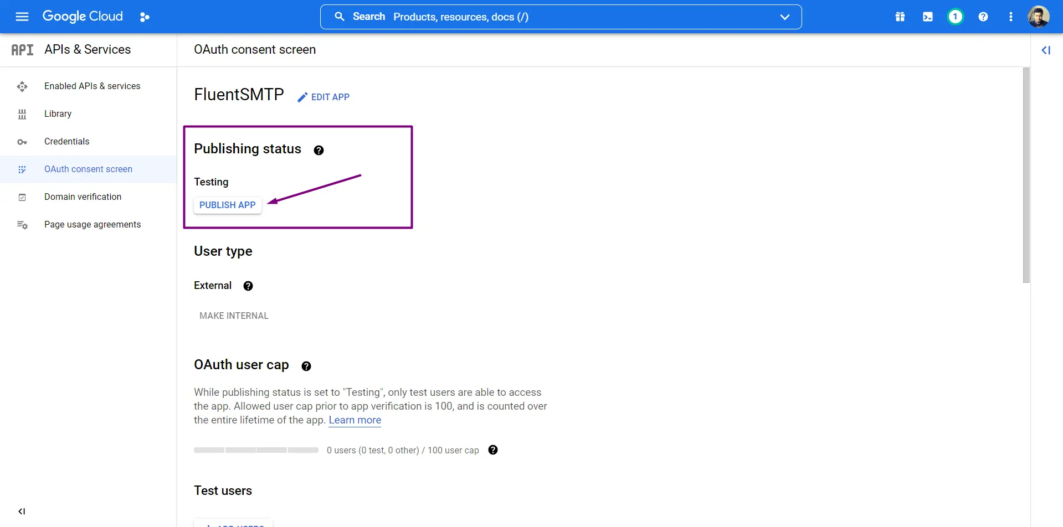Open the notifications badge showing 1
This screenshot has width=1063, height=527.
coord(955,17)
